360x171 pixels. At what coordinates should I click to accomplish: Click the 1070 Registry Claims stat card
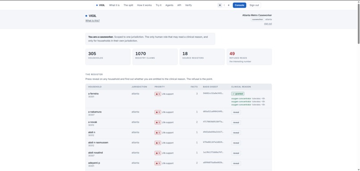coord(155,57)
